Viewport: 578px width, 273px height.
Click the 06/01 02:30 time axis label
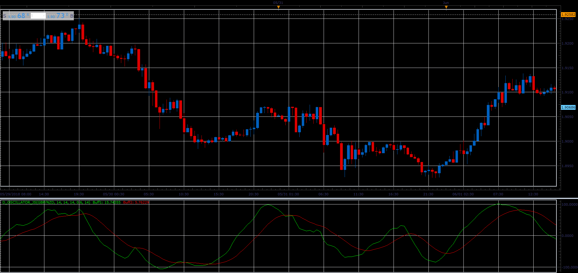tap(463, 194)
